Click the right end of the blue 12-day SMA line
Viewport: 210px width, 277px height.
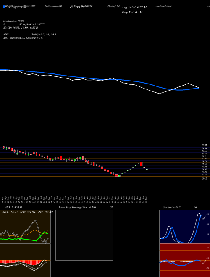199,88
